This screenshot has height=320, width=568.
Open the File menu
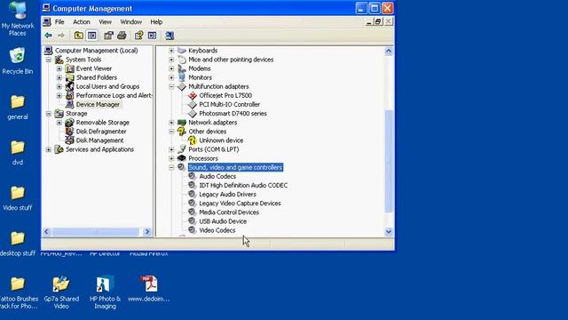(x=59, y=21)
